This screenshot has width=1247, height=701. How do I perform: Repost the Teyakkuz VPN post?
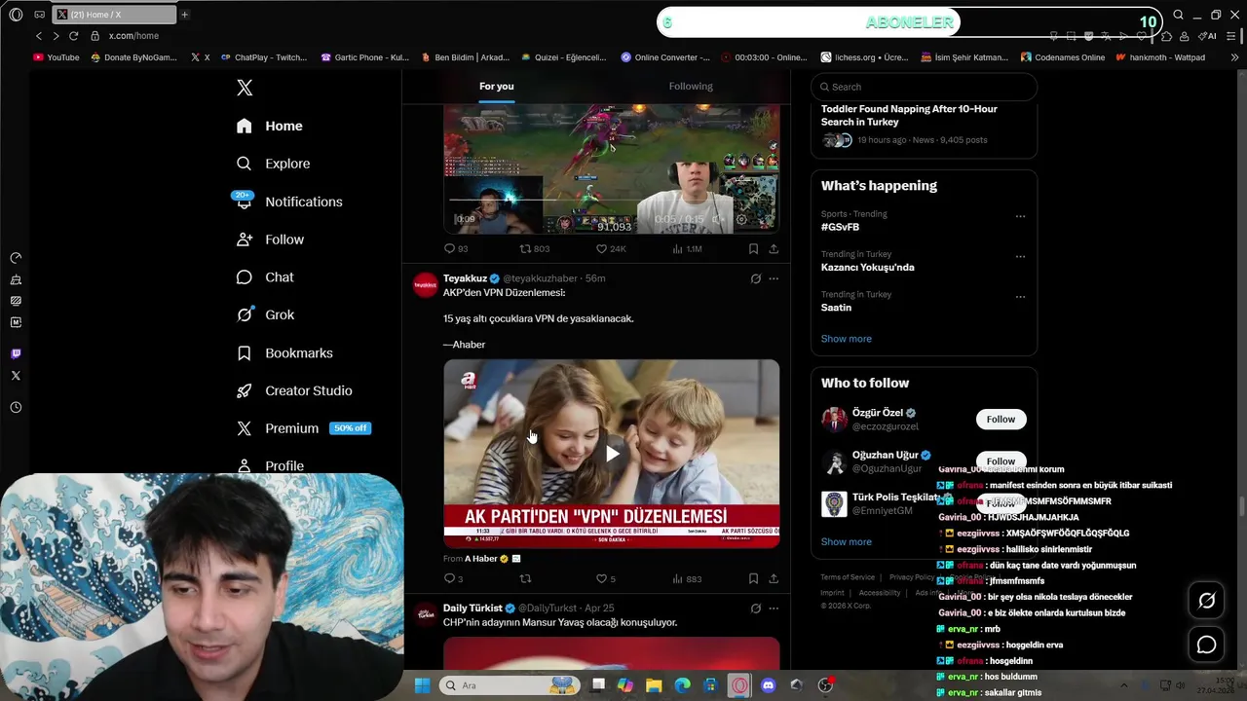[526, 578]
